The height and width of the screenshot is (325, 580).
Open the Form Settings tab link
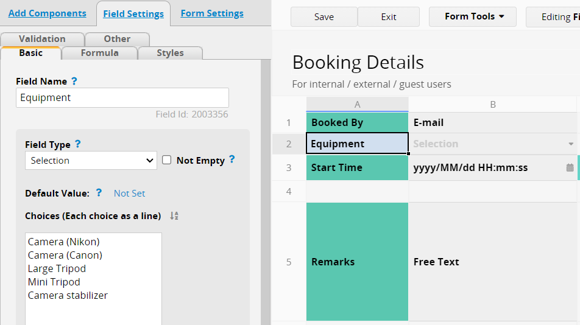coord(212,13)
